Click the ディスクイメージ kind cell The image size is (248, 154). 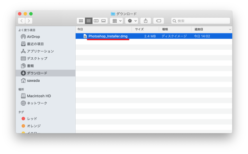(174, 36)
